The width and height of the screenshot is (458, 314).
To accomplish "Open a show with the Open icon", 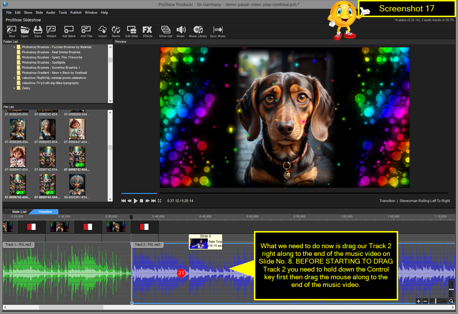I will click(x=25, y=31).
